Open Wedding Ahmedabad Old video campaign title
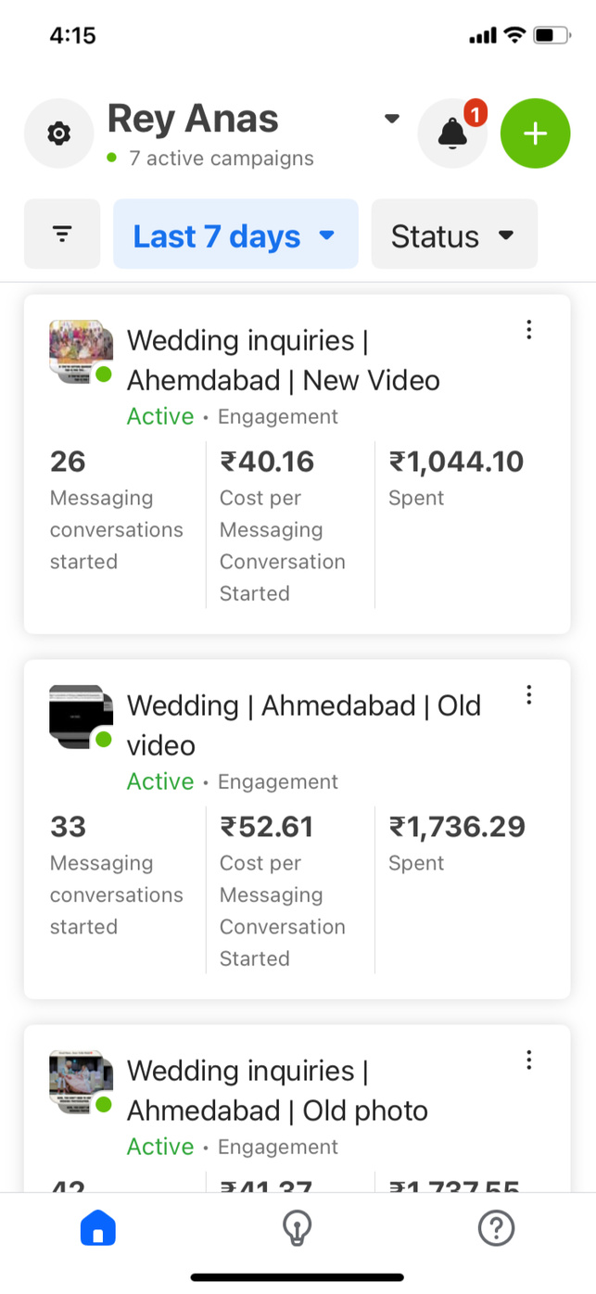This screenshot has width=596, height=1294. 304,725
